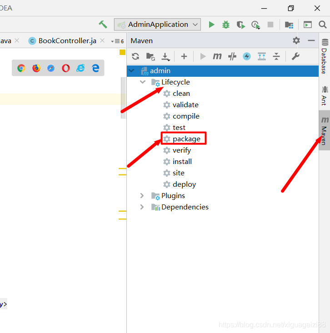This screenshot has width=330, height=333.
Task: Collapse the Lifecycle node chevron
Action: click(143, 82)
